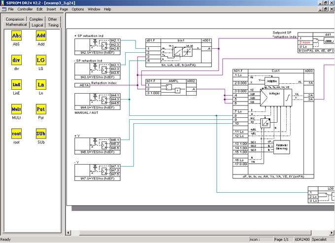Screen dimensions: 335x243
Task: Select the AbS function block icon
Action: [16, 36]
